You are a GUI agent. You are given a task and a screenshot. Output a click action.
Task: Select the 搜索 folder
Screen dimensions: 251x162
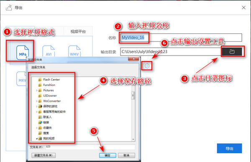[46, 133]
